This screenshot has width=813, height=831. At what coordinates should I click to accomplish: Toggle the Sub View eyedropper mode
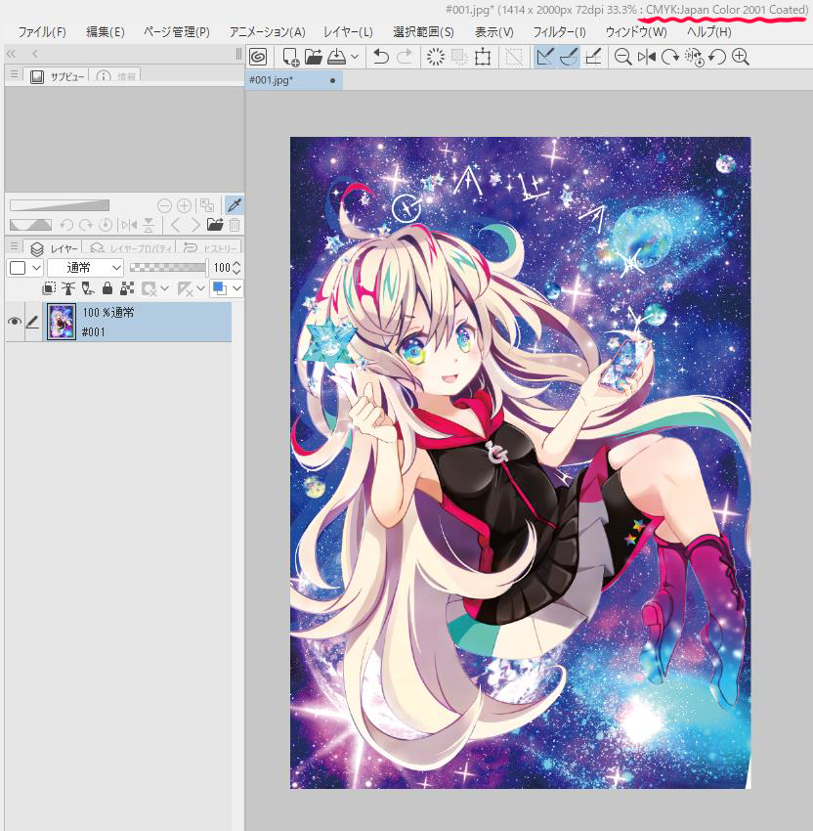click(x=235, y=205)
